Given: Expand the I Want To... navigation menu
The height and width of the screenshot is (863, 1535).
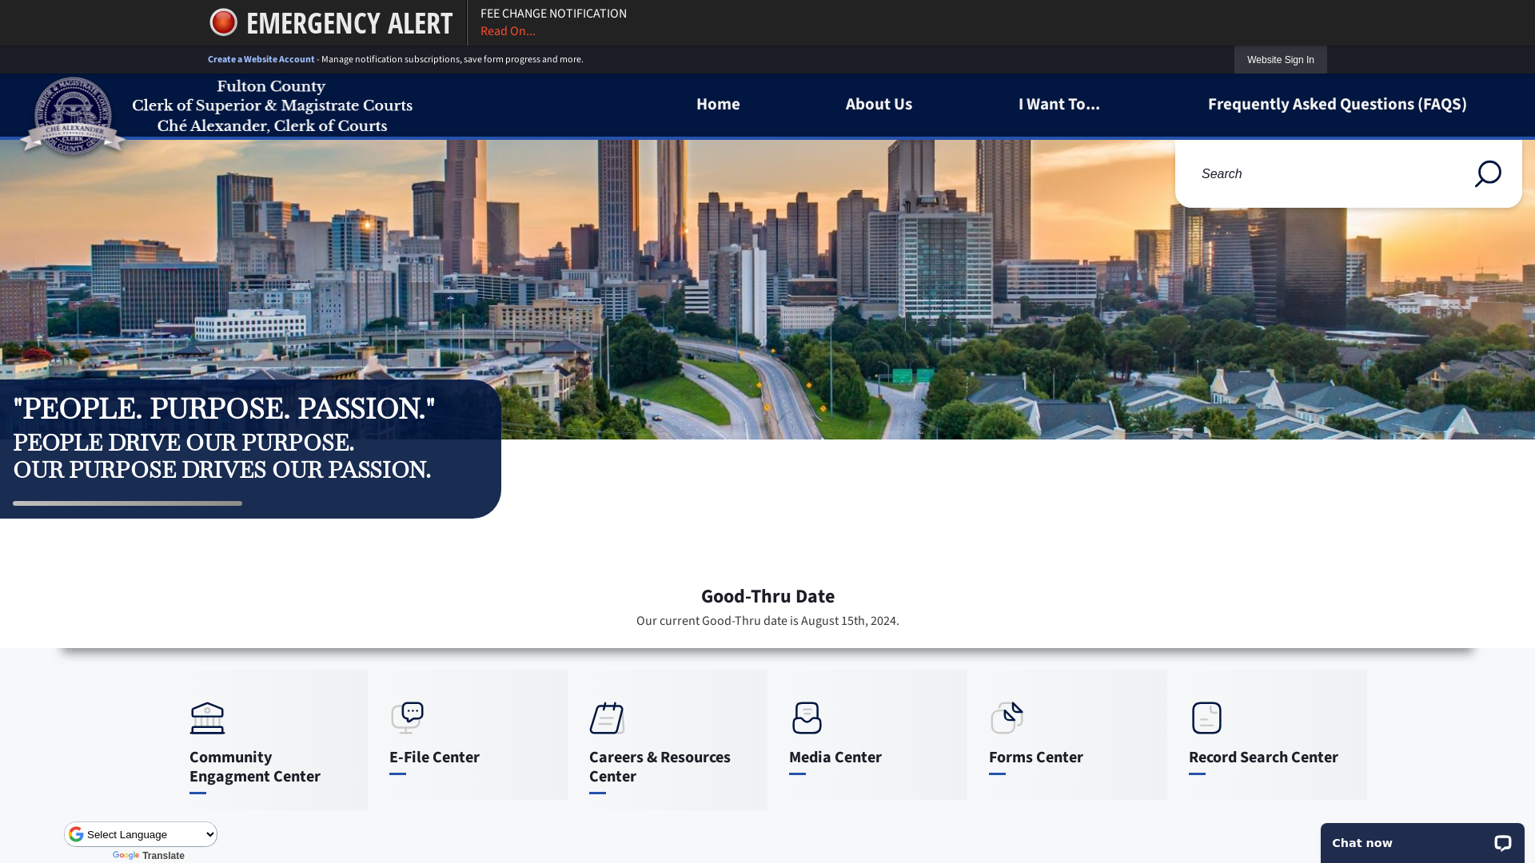Looking at the screenshot, I should 1059,103.
